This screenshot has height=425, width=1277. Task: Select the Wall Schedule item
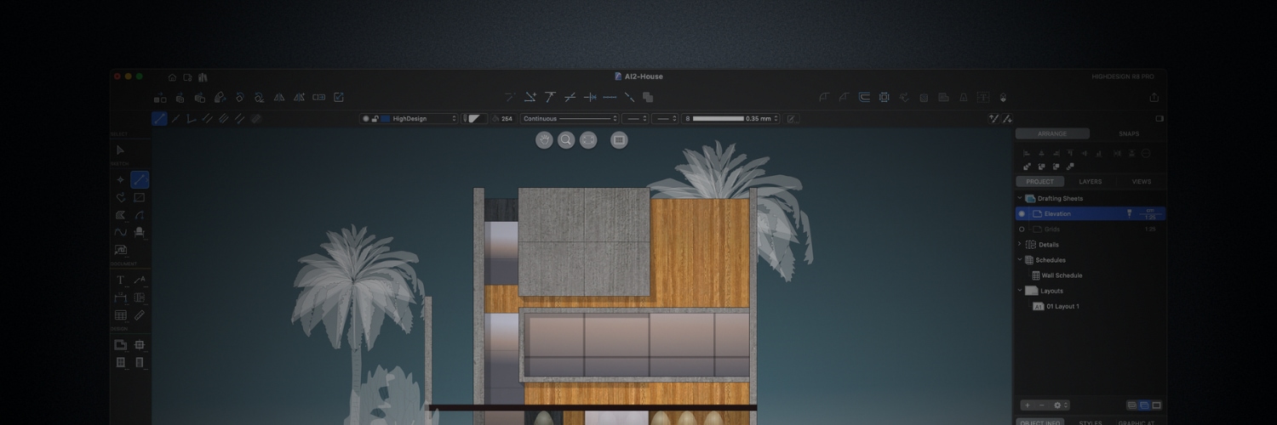1062,275
